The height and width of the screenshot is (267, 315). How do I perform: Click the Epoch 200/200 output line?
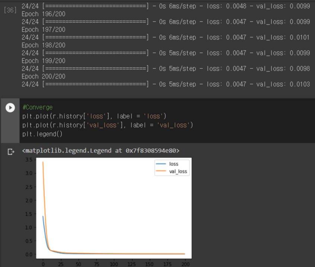44,77
